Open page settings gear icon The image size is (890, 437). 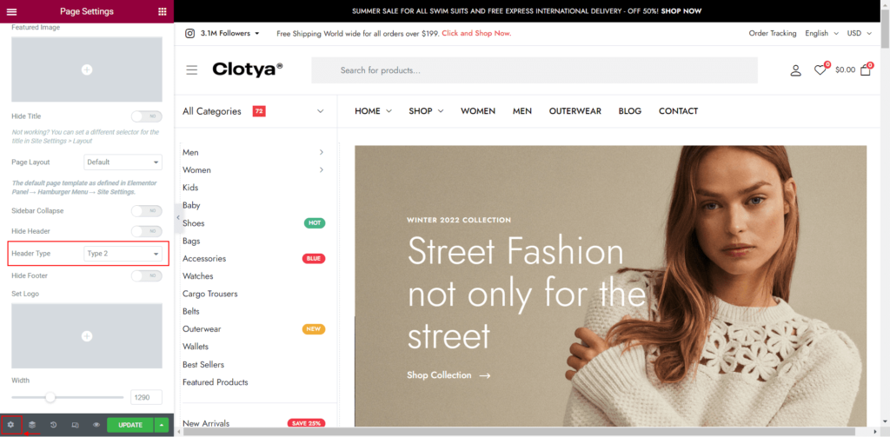click(x=10, y=425)
